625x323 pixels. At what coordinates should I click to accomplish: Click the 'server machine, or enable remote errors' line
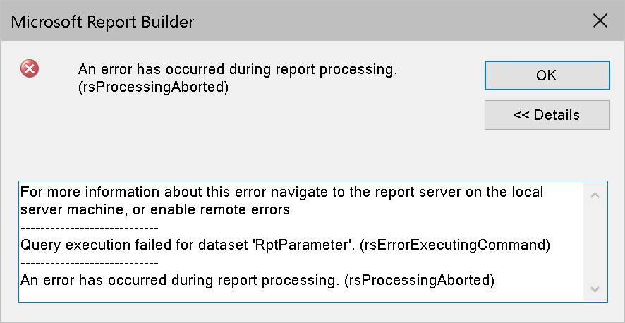point(155,209)
